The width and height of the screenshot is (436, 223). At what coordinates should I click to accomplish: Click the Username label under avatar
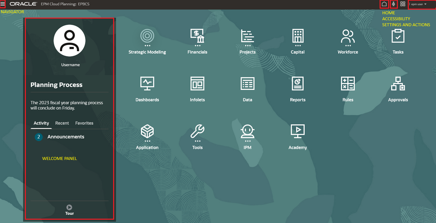[70, 65]
